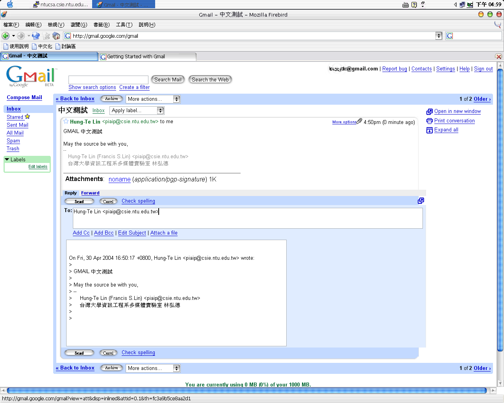Open the 檢視(V) menu
Image resolution: width=504 pixels, height=403 pixels.
click(x=56, y=25)
